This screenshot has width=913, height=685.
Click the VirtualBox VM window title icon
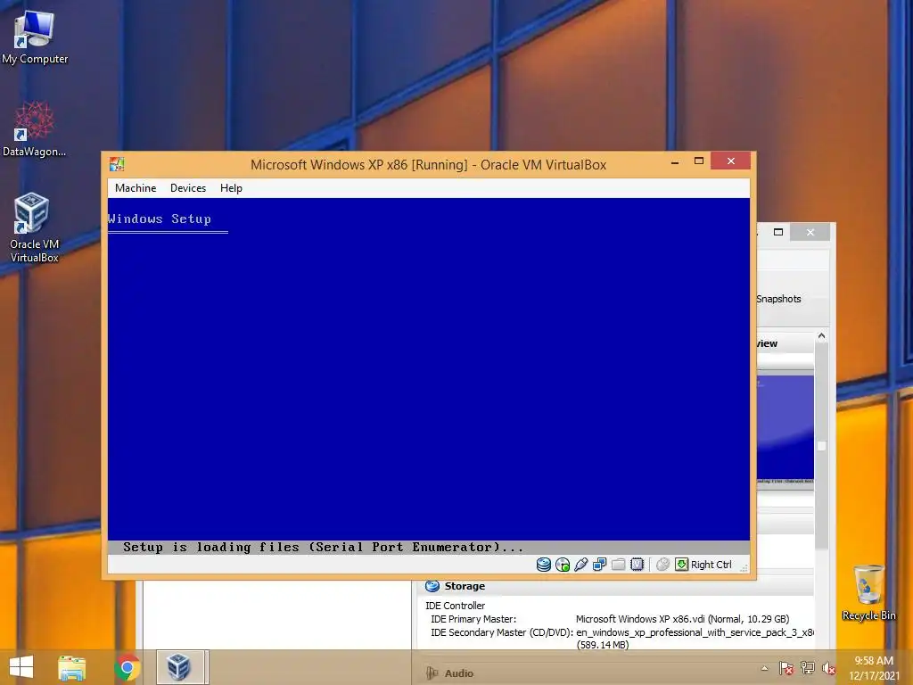(117, 164)
